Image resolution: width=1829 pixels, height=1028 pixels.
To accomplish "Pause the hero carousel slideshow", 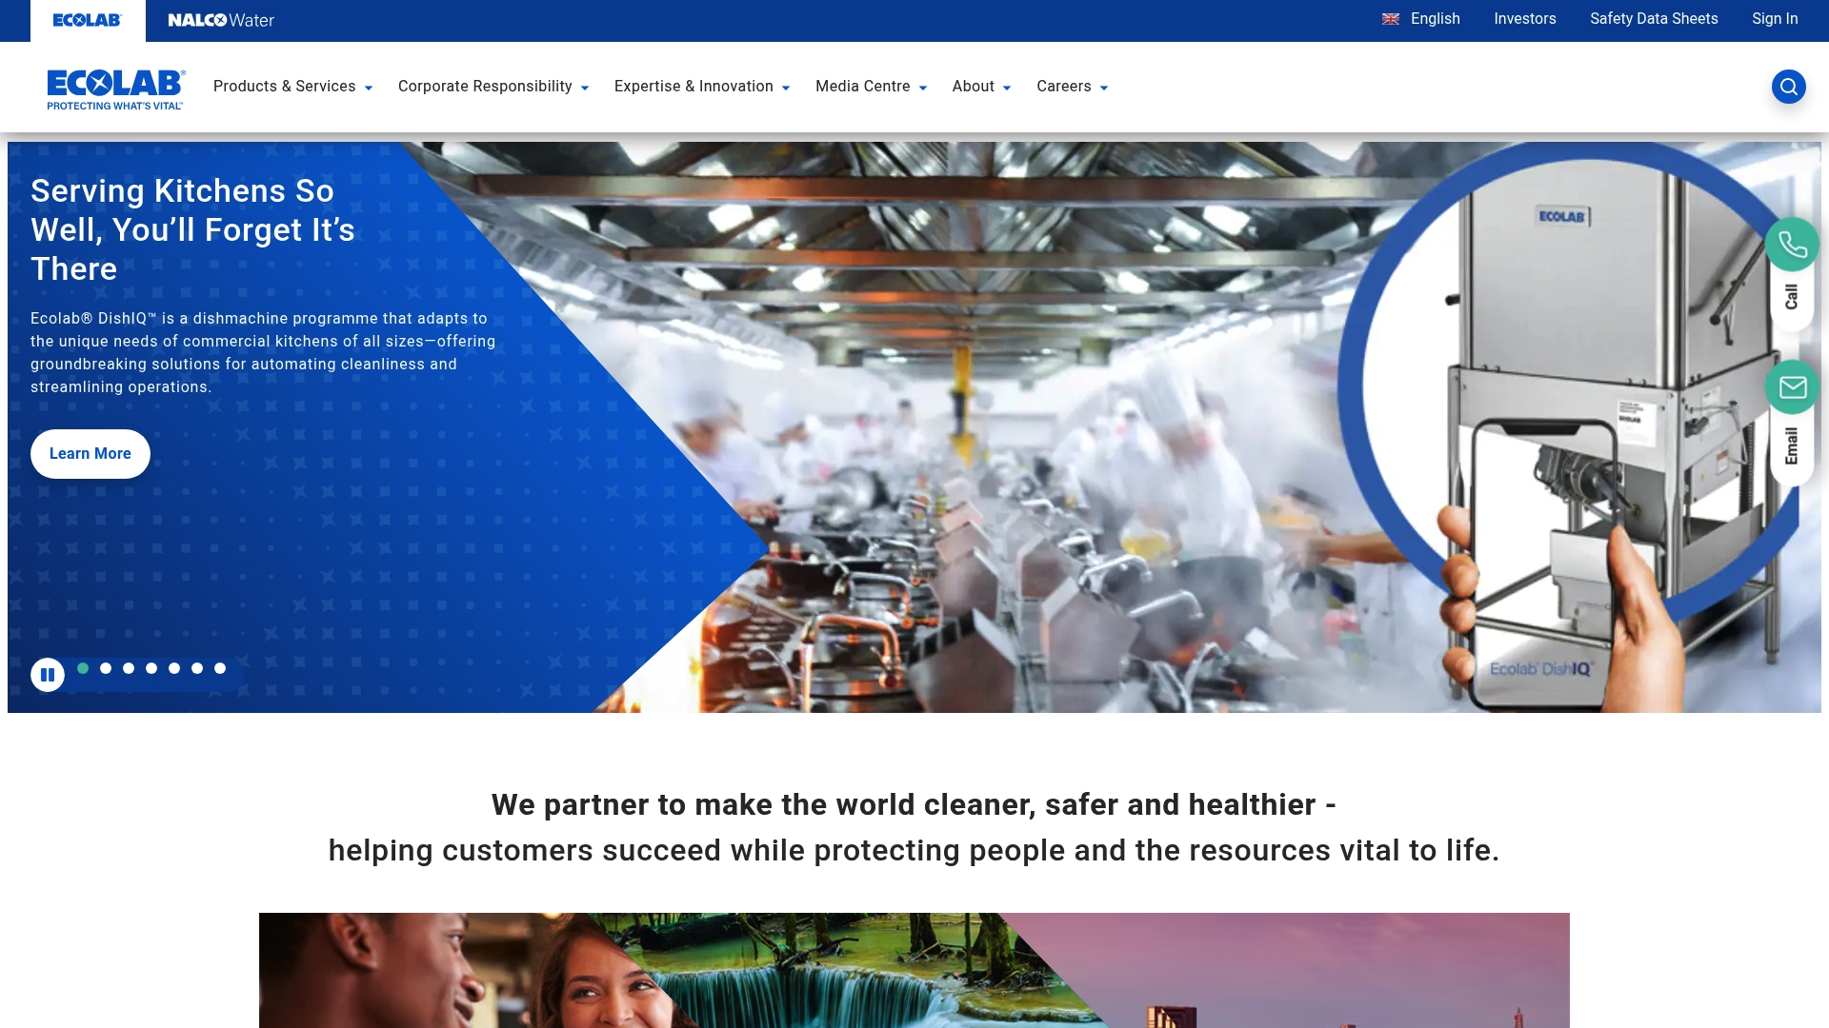I will pyautogui.click(x=48, y=675).
